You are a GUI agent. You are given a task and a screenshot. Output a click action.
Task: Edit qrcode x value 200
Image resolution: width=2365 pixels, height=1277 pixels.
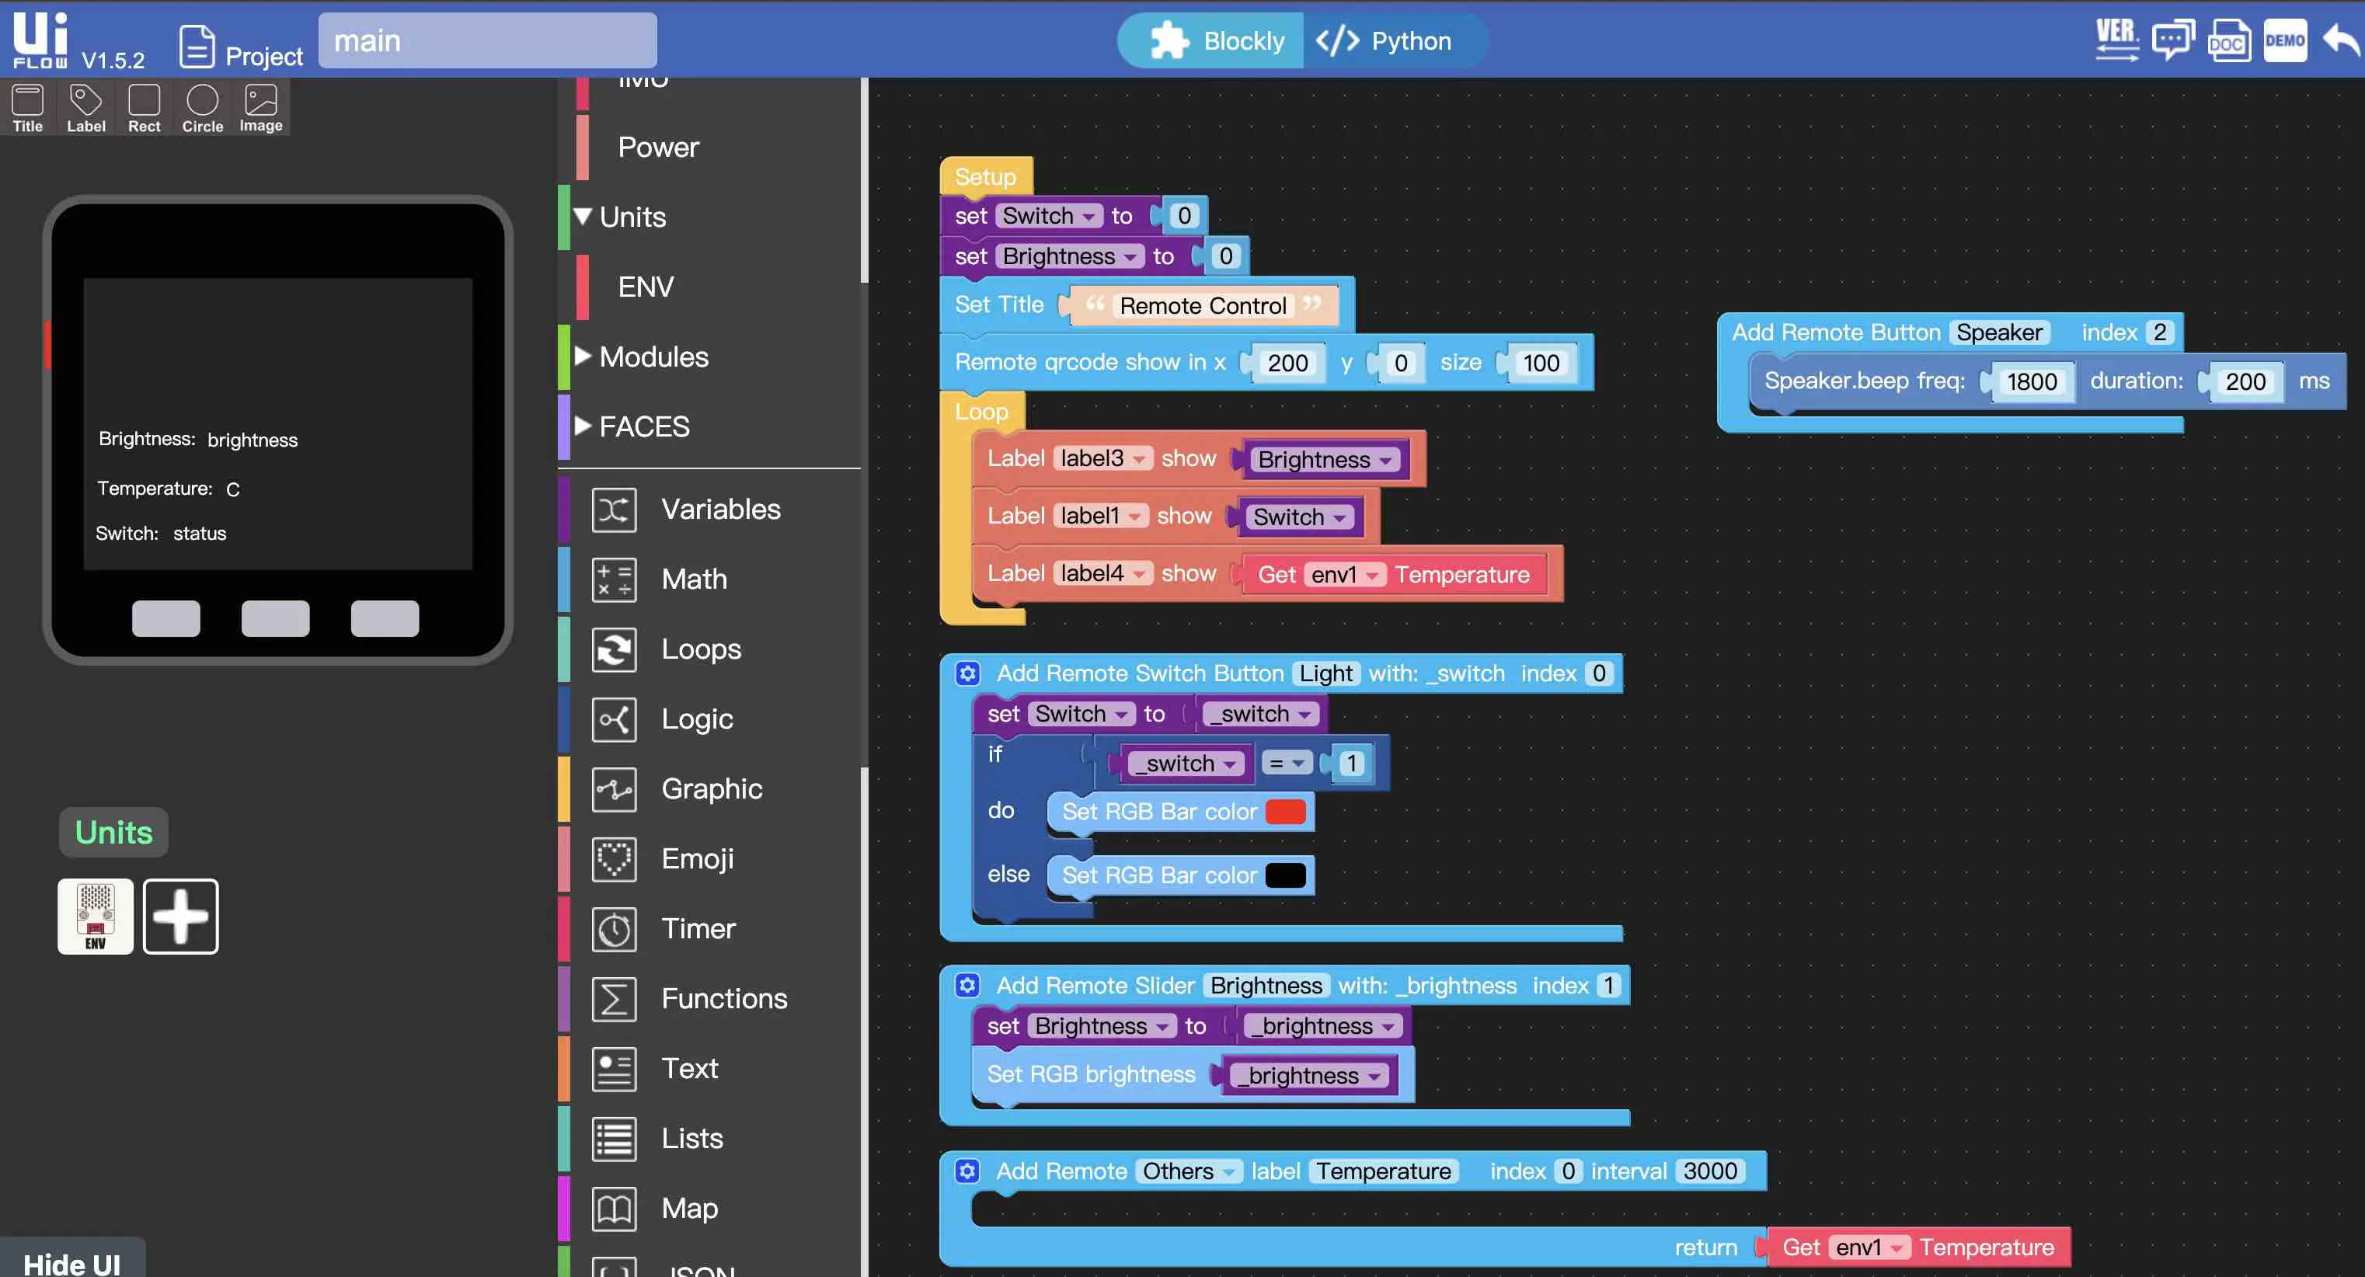1287,363
